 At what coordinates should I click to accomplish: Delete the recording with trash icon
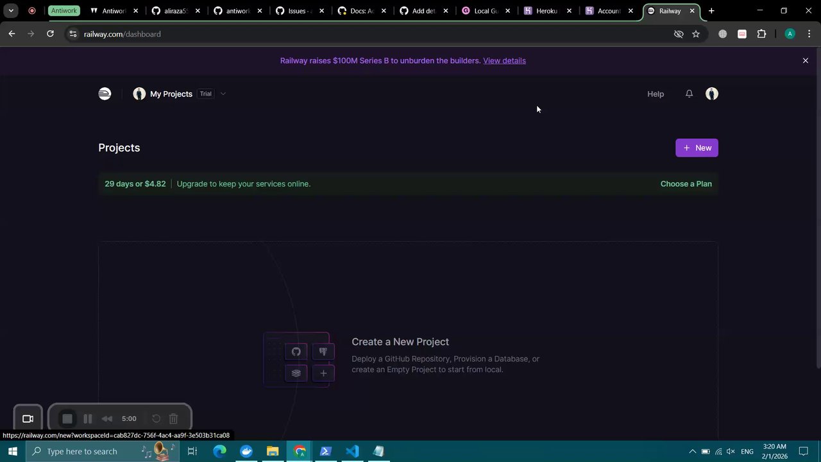click(x=173, y=418)
